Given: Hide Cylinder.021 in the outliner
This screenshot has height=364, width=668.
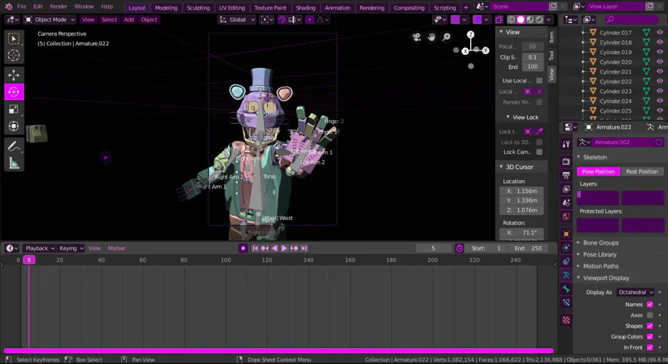Looking at the screenshot, I should 660,71.
